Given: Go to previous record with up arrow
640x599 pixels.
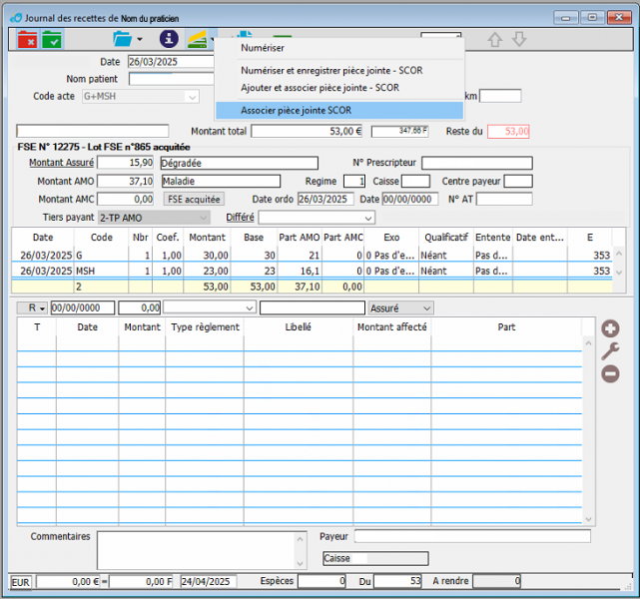Looking at the screenshot, I should [x=495, y=40].
